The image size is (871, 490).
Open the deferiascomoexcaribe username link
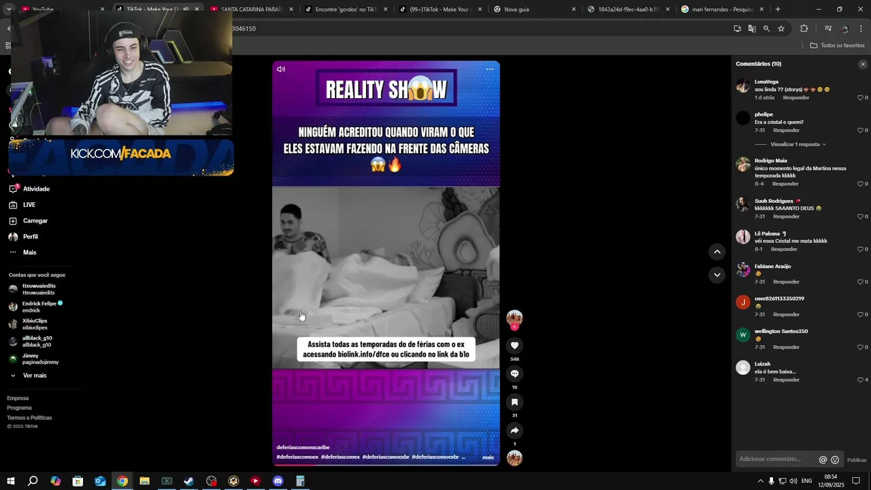pyautogui.click(x=303, y=447)
